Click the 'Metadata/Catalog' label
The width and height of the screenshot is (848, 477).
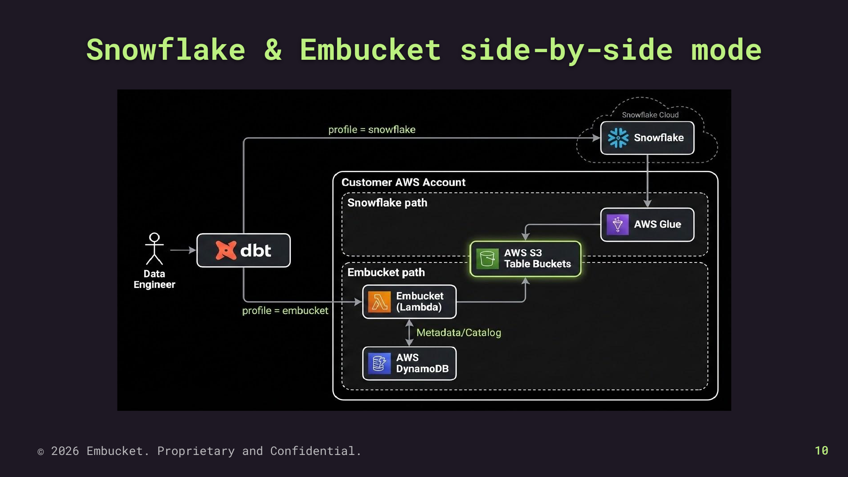click(x=458, y=333)
